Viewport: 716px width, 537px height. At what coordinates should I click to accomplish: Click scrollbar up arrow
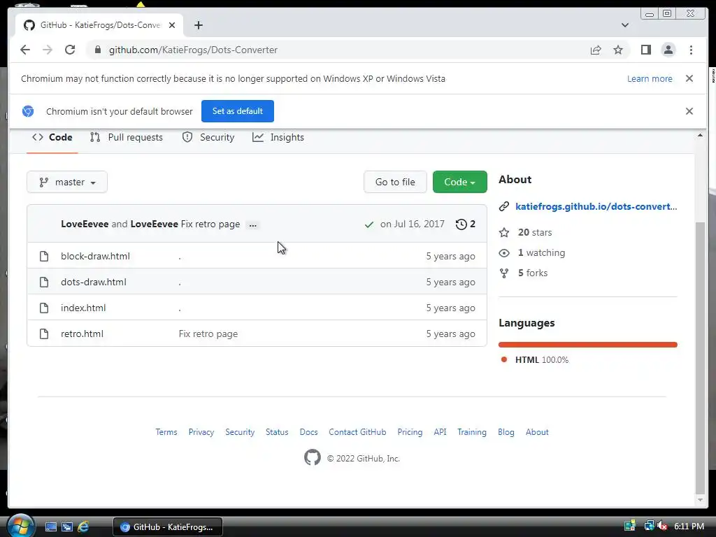(x=700, y=135)
